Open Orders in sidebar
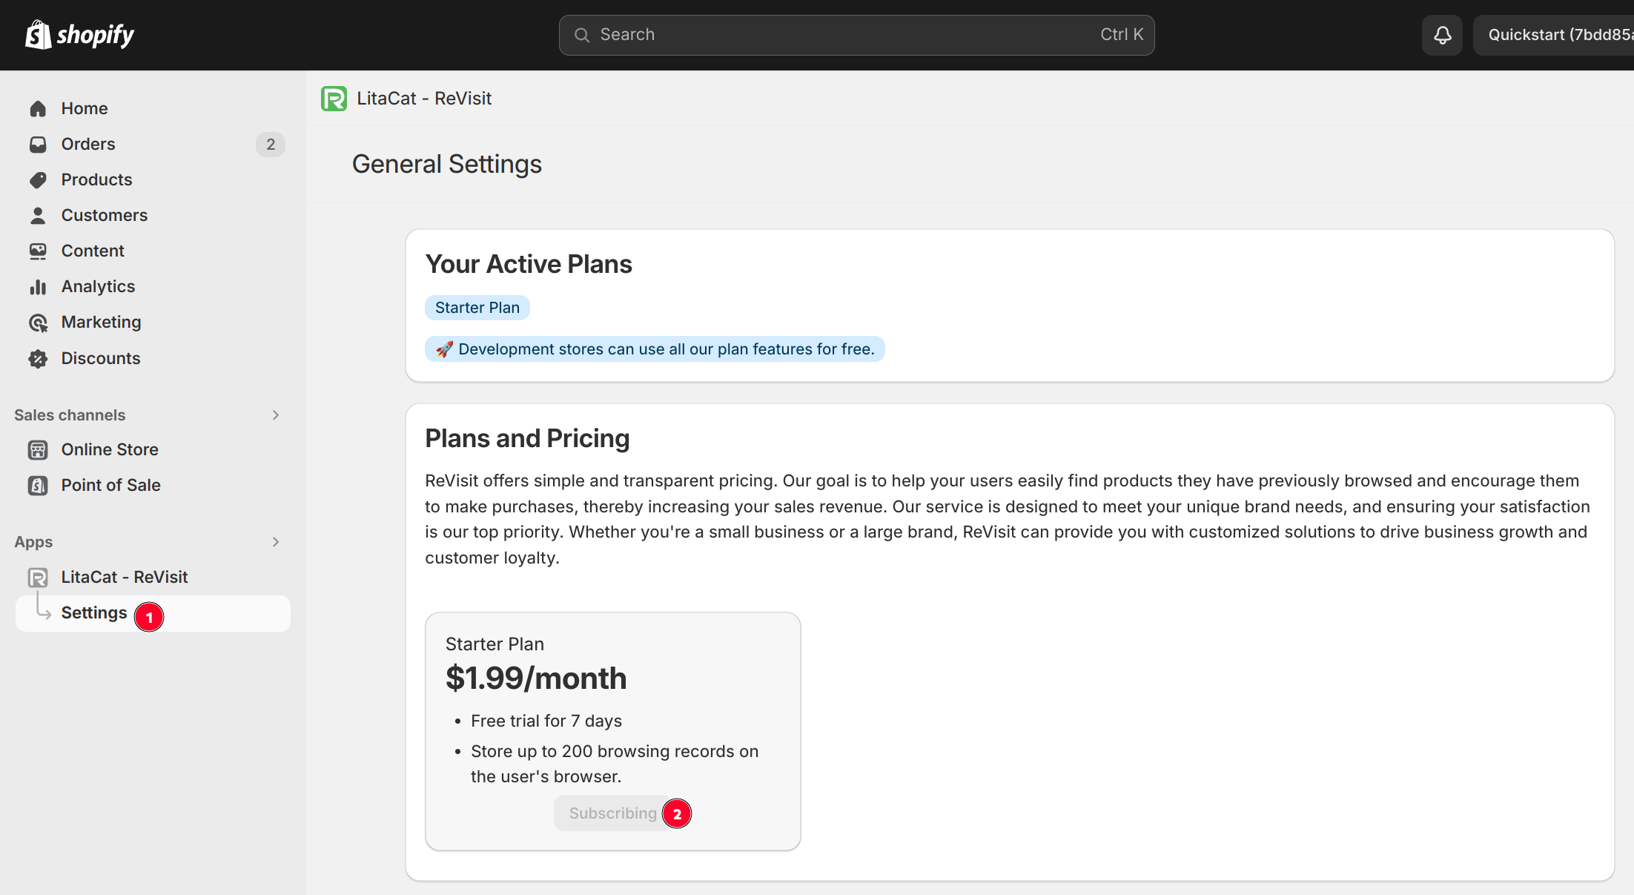 88,145
